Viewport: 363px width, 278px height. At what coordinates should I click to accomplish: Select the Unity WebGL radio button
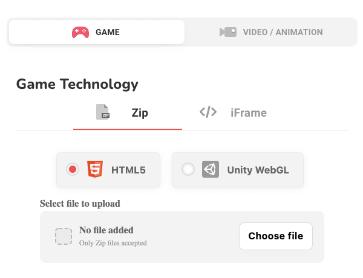click(x=188, y=169)
